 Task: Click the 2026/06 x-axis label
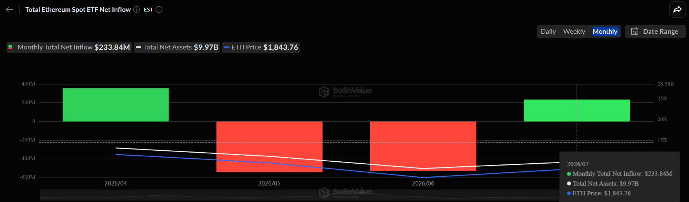point(423,183)
